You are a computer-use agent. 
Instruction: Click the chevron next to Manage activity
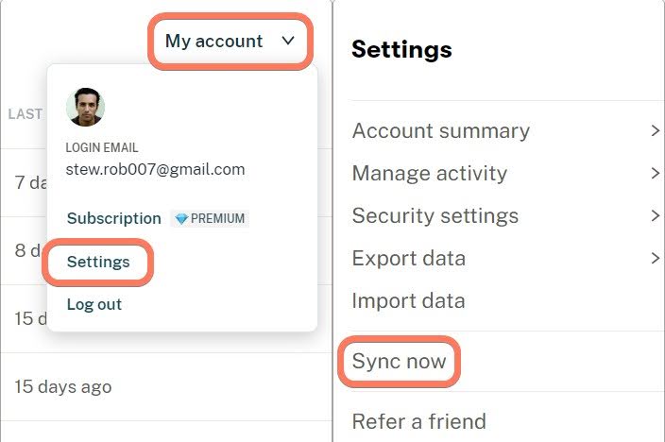655,174
